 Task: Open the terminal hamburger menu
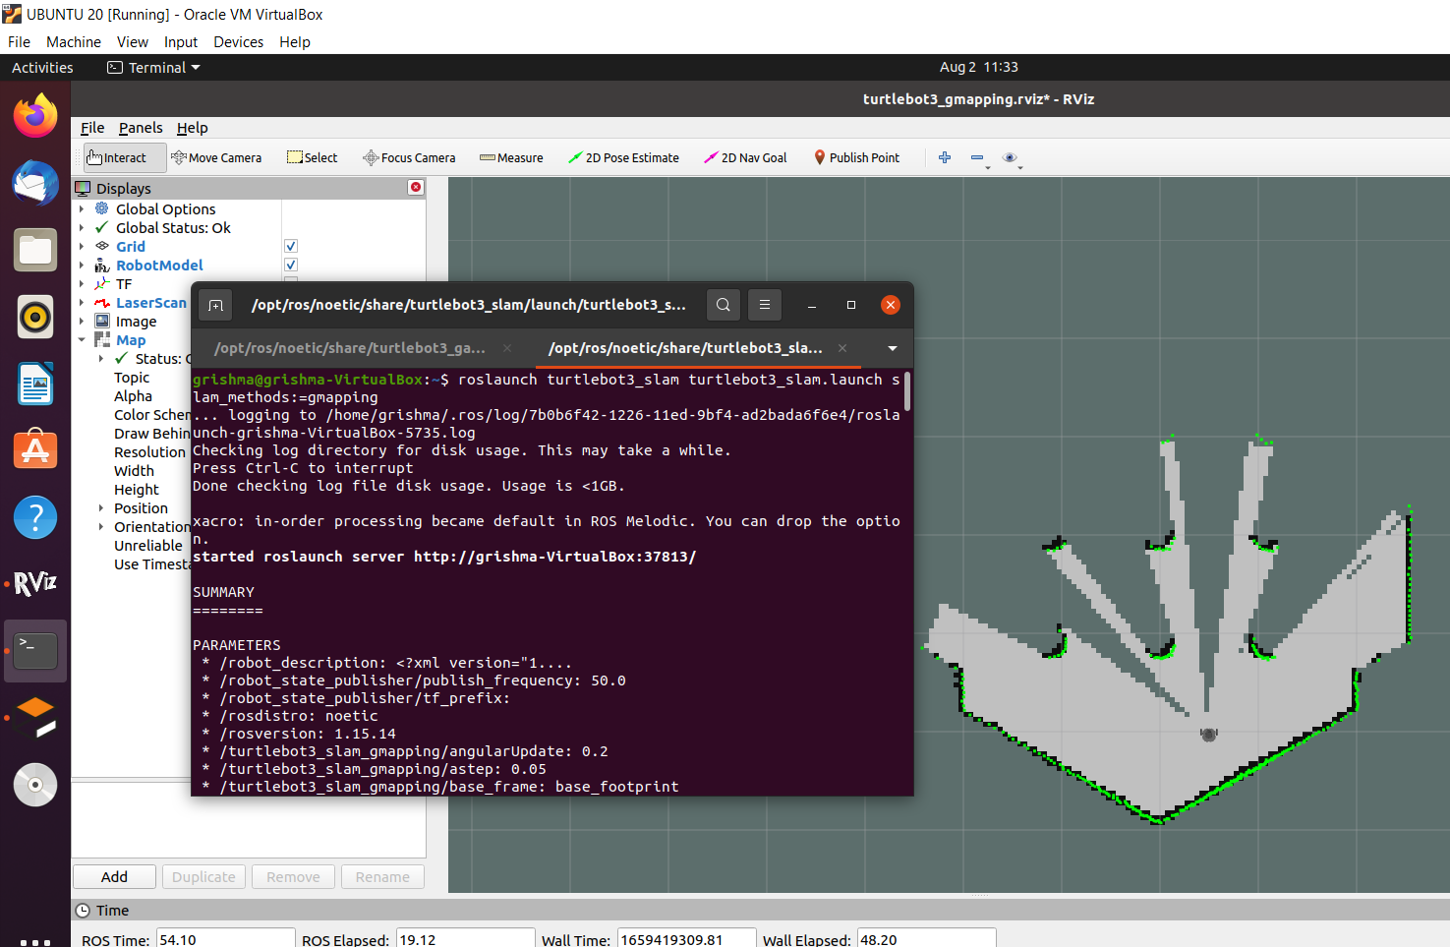coord(765,305)
